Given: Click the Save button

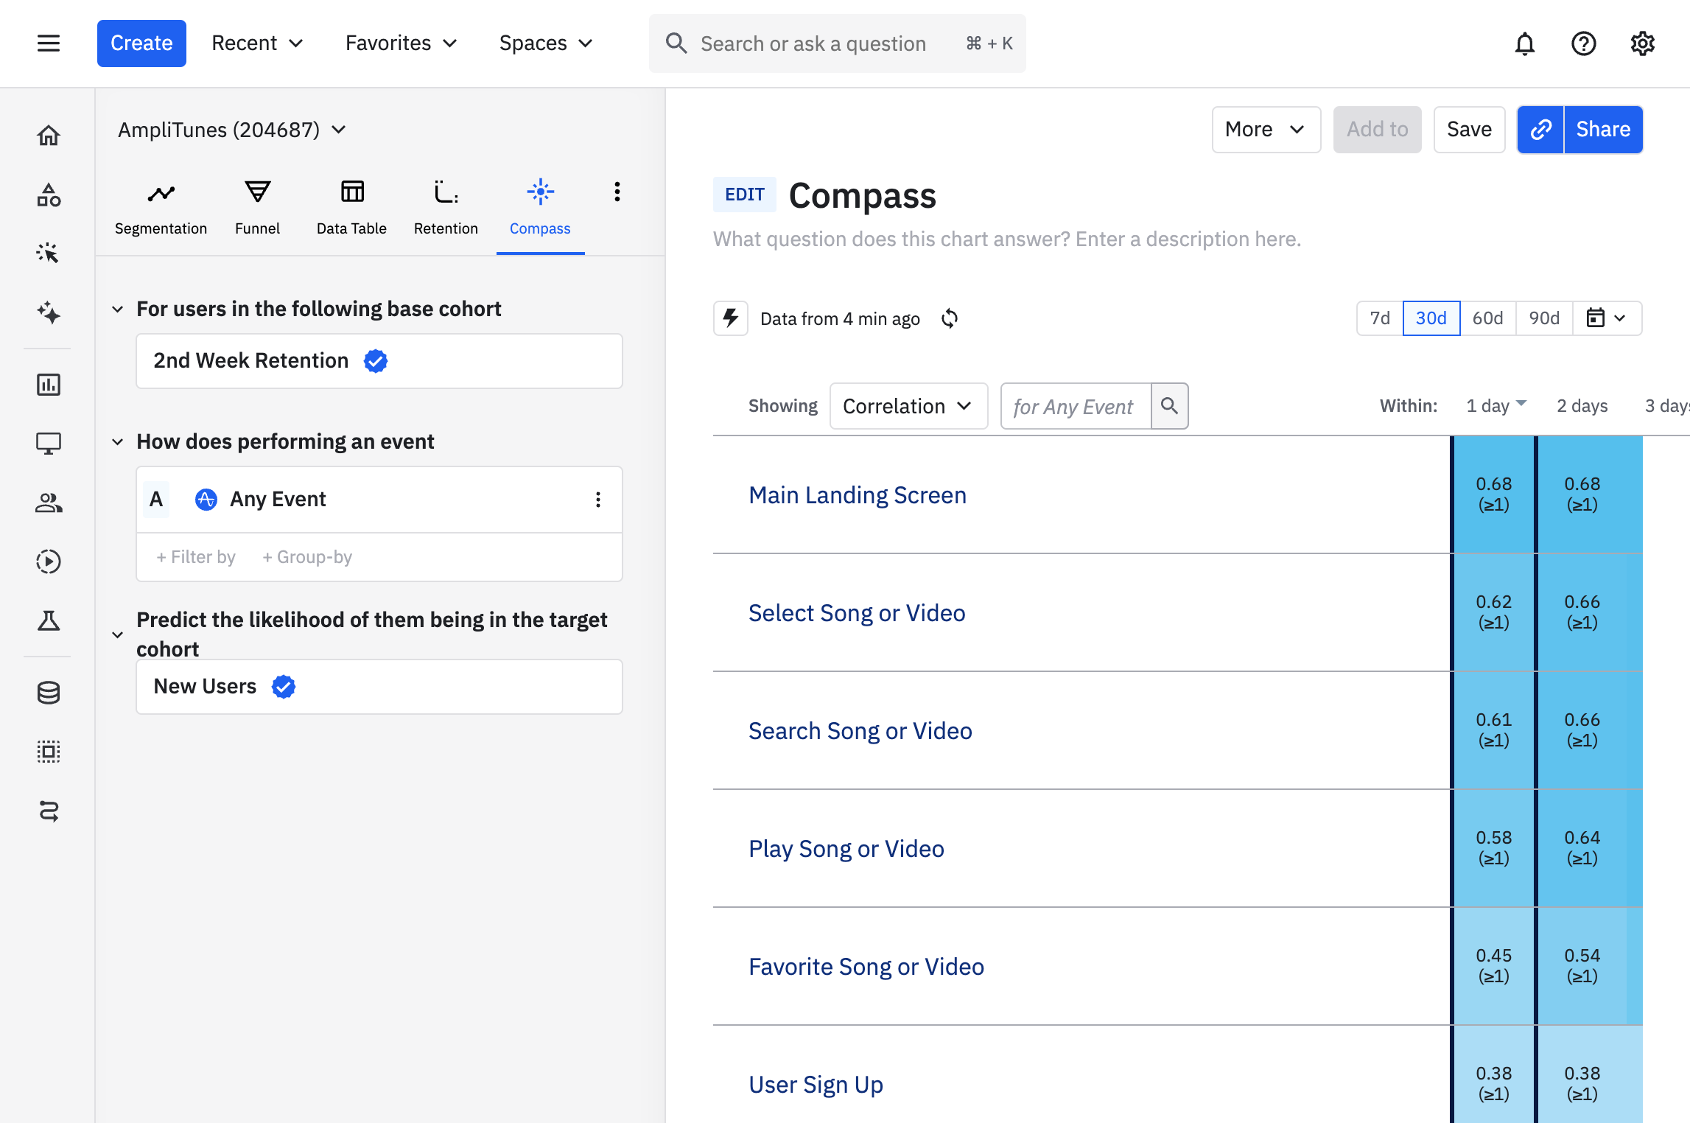Looking at the screenshot, I should click(1468, 130).
